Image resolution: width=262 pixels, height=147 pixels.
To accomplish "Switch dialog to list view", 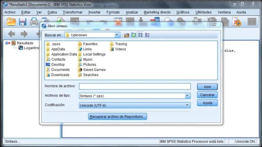I will tap(140, 35).
